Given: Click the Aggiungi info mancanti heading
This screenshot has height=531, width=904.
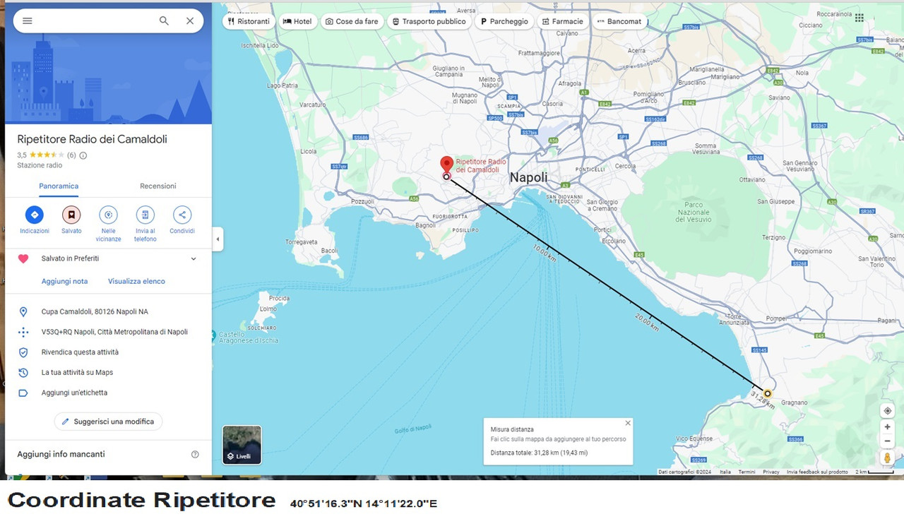Looking at the screenshot, I should (61, 454).
